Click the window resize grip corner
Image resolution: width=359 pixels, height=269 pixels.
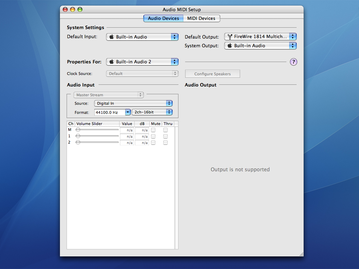tap(301, 254)
